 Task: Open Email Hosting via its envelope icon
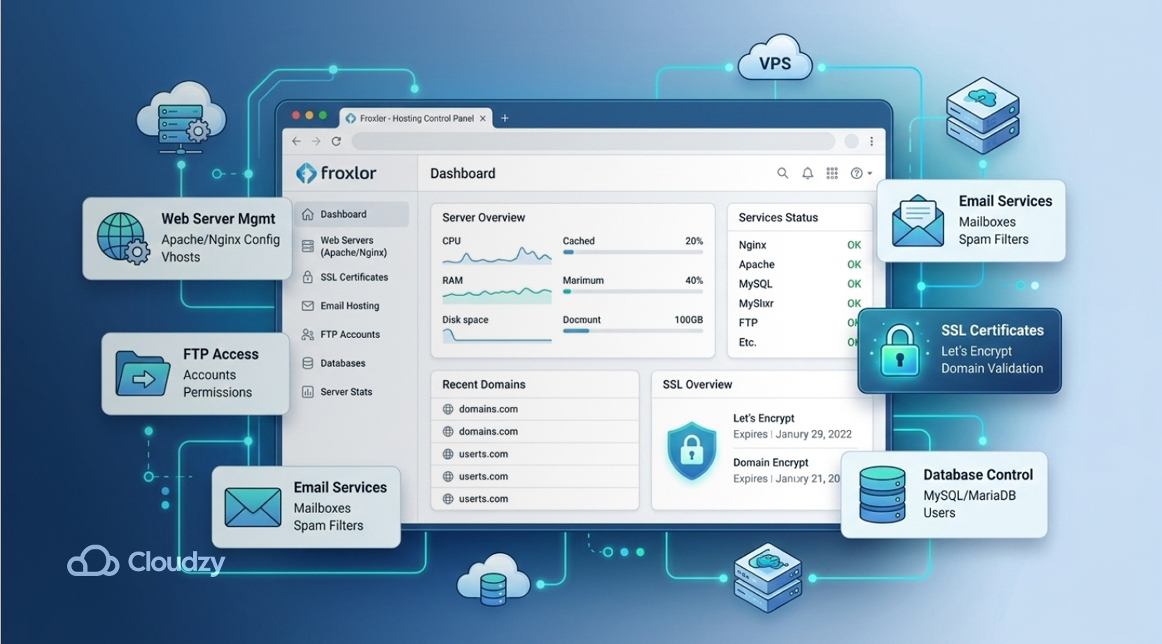click(x=308, y=306)
